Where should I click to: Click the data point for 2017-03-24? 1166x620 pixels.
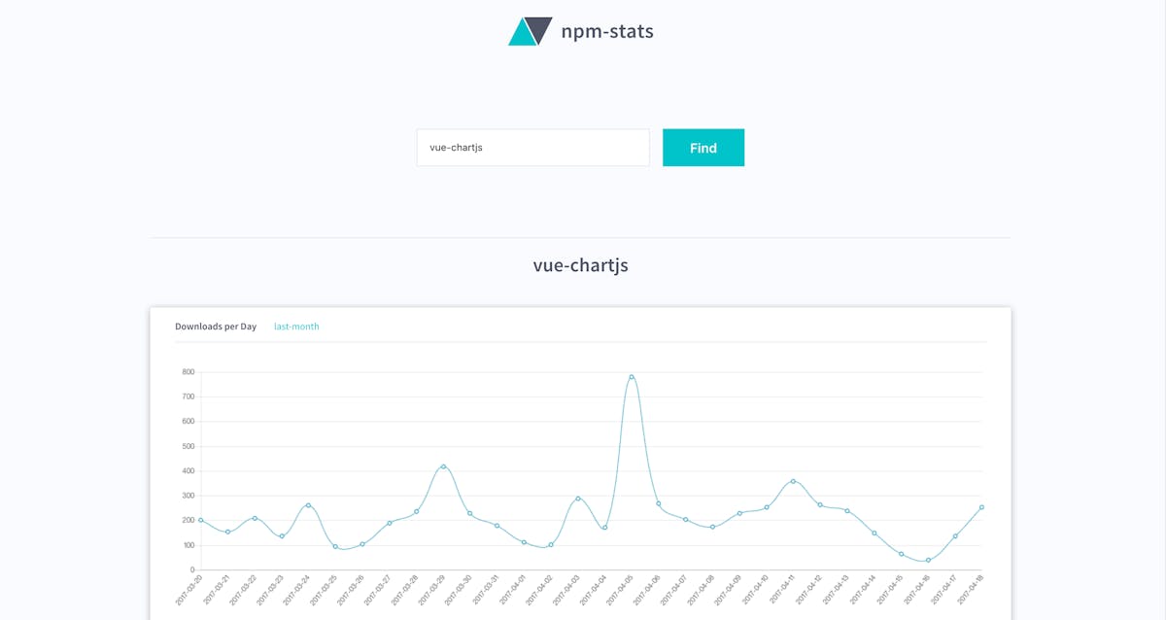(309, 505)
